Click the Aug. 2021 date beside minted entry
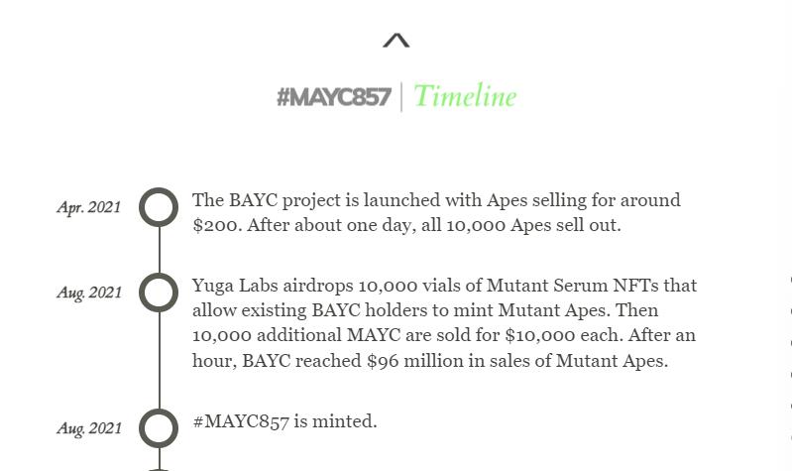 pos(88,428)
